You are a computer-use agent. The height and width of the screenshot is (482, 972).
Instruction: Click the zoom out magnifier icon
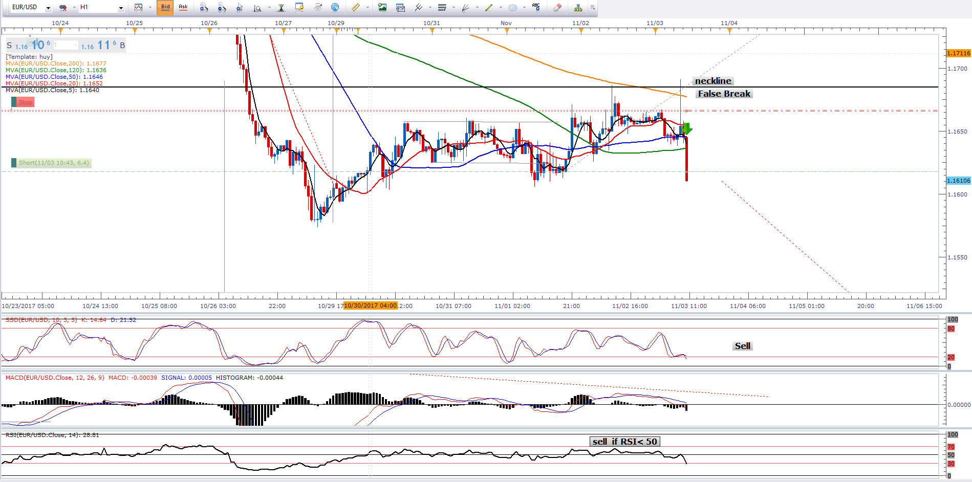pyautogui.click(x=222, y=8)
